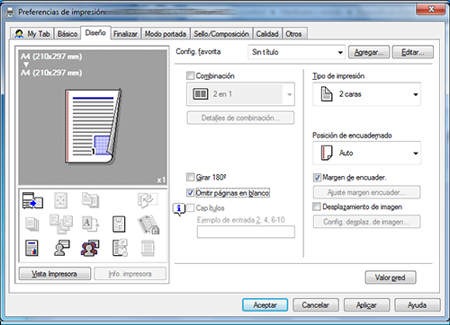Open the Modo portada tab
This screenshot has width=450, height=325.
tap(166, 34)
